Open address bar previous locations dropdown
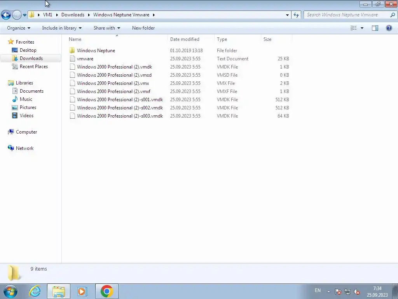Image resolution: width=398 pixels, height=299 pixels. 287,15
